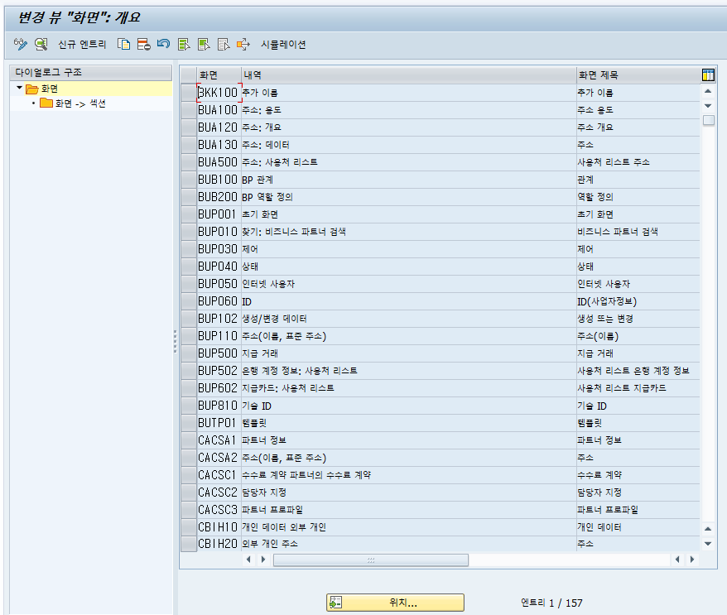Viewport: 727px width, 615px height.
Task: Click the far-right horizontal scroll-right arrow
Action: pyautogui.click(x=692, y=560)
